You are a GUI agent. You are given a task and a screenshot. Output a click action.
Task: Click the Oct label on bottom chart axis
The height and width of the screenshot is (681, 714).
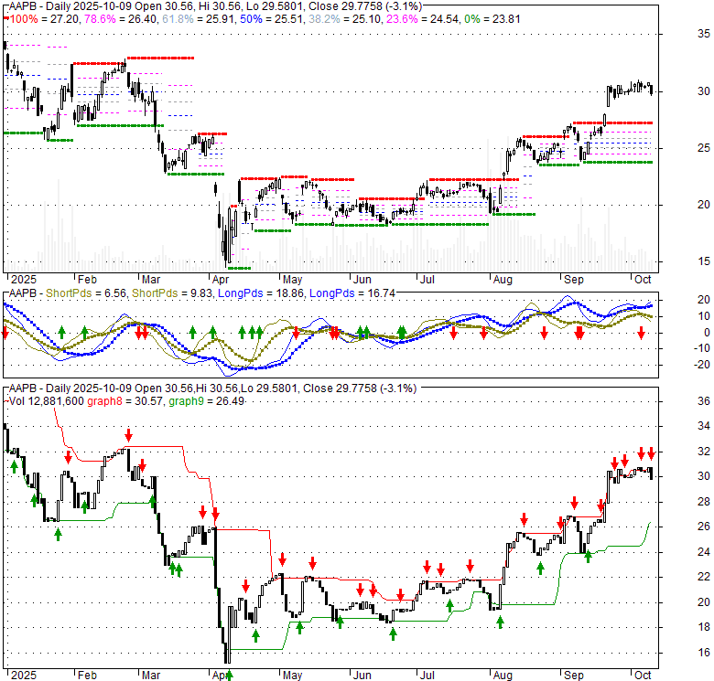[643, 676]
